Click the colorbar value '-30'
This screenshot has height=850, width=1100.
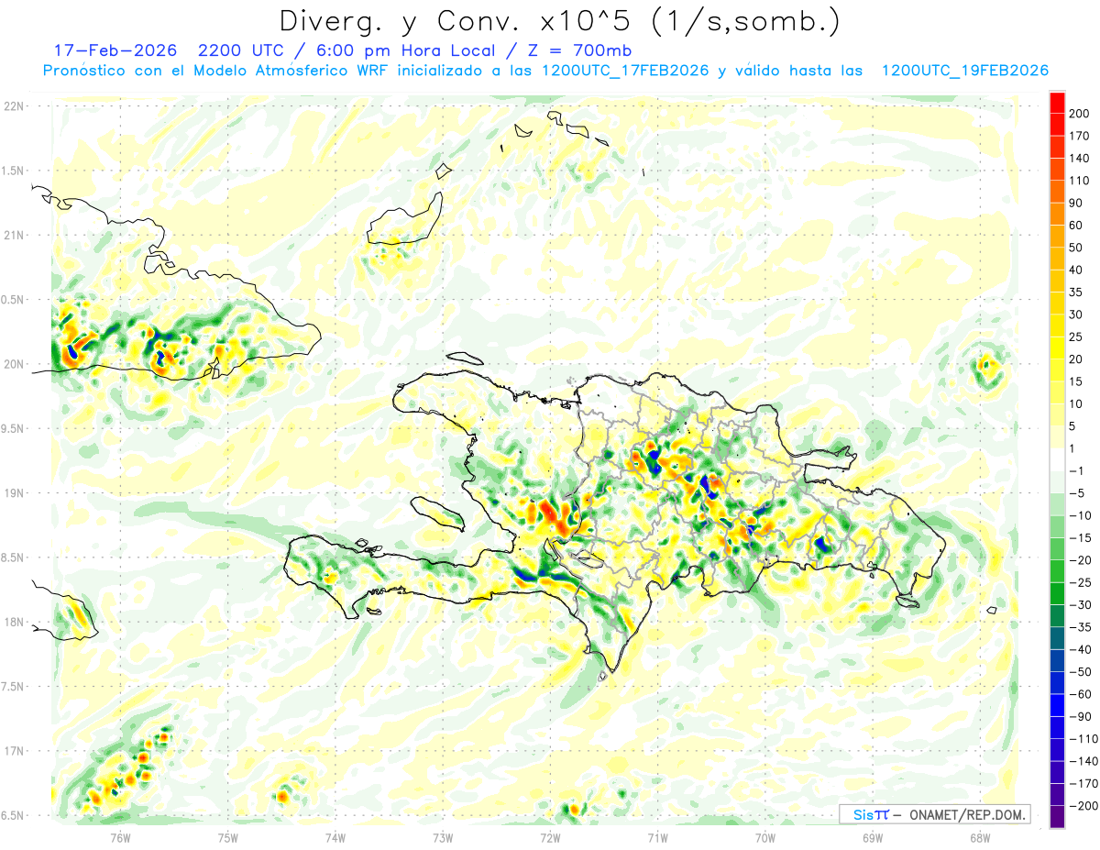[x=1083, y=605]
